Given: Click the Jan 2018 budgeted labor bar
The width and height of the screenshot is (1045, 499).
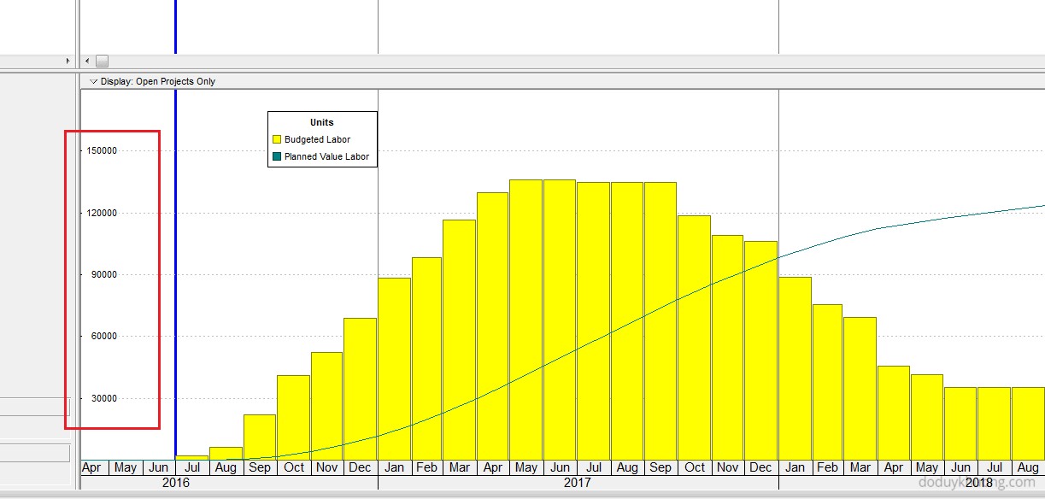Looking at the screenshot, I should click(x=795, y=367).
